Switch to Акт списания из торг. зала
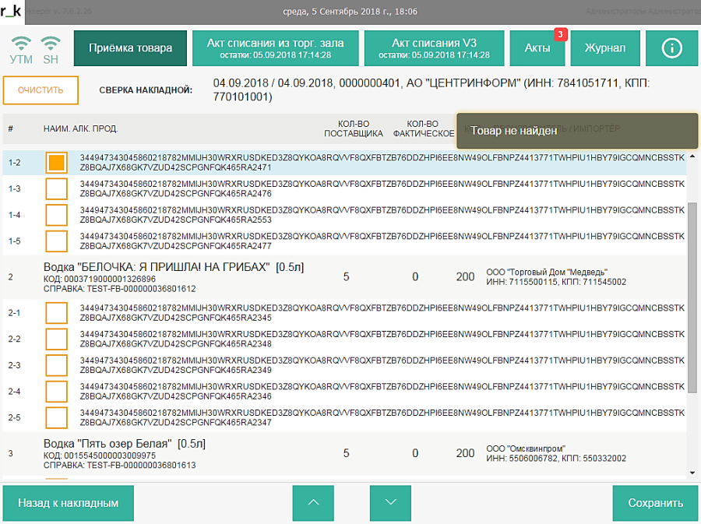The height and width of the screenshot is (524, 701). (275, 48)
